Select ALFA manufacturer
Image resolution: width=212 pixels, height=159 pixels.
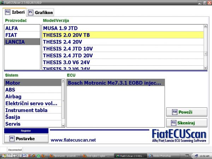22,28
